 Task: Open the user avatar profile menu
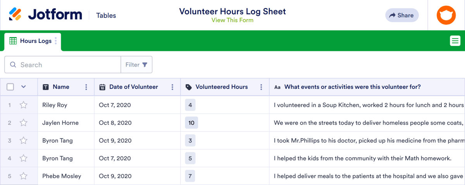tap(446, 15)
